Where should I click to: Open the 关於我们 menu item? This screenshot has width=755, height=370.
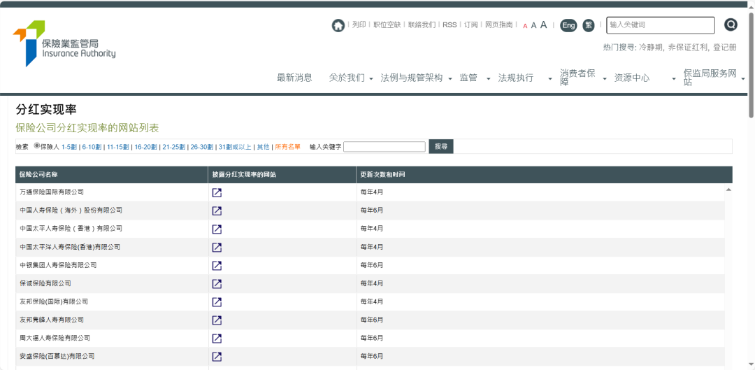click(x=347, y=78)
